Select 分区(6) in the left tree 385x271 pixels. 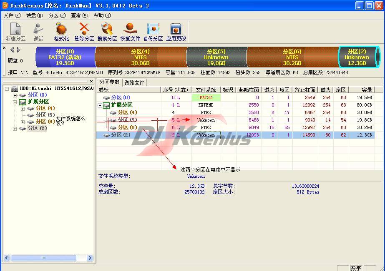(x=45, y=122)
